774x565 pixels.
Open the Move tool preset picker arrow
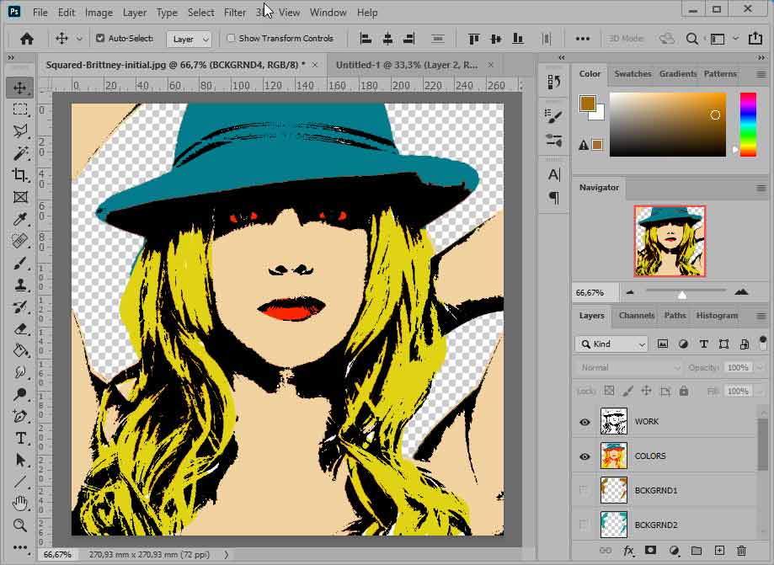(79, 39)
